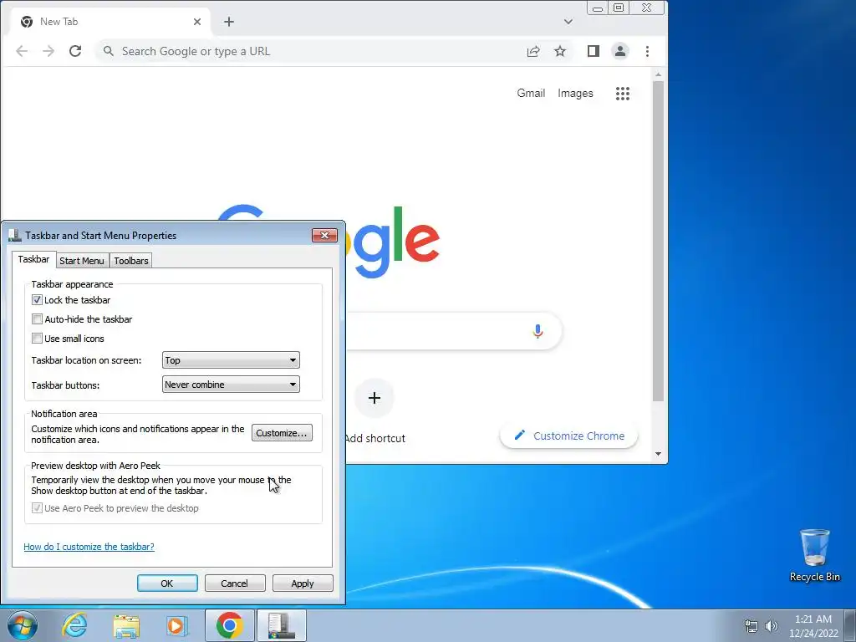Click Chrome page vertical scrollbar
This screenshot has width=856, height=642.
[659, 242]
